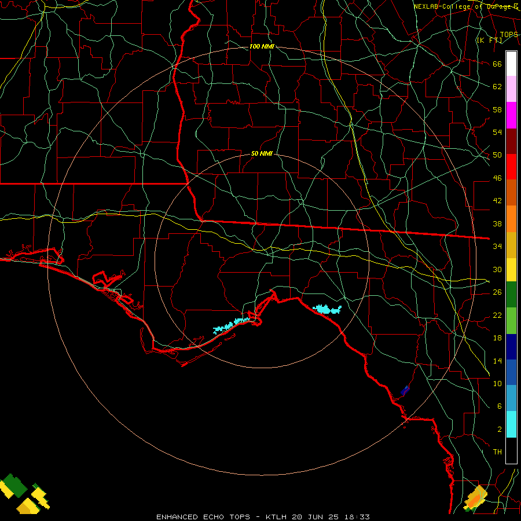
Task: Click the "58" scale value label
Action: click(x=497, y=109)
